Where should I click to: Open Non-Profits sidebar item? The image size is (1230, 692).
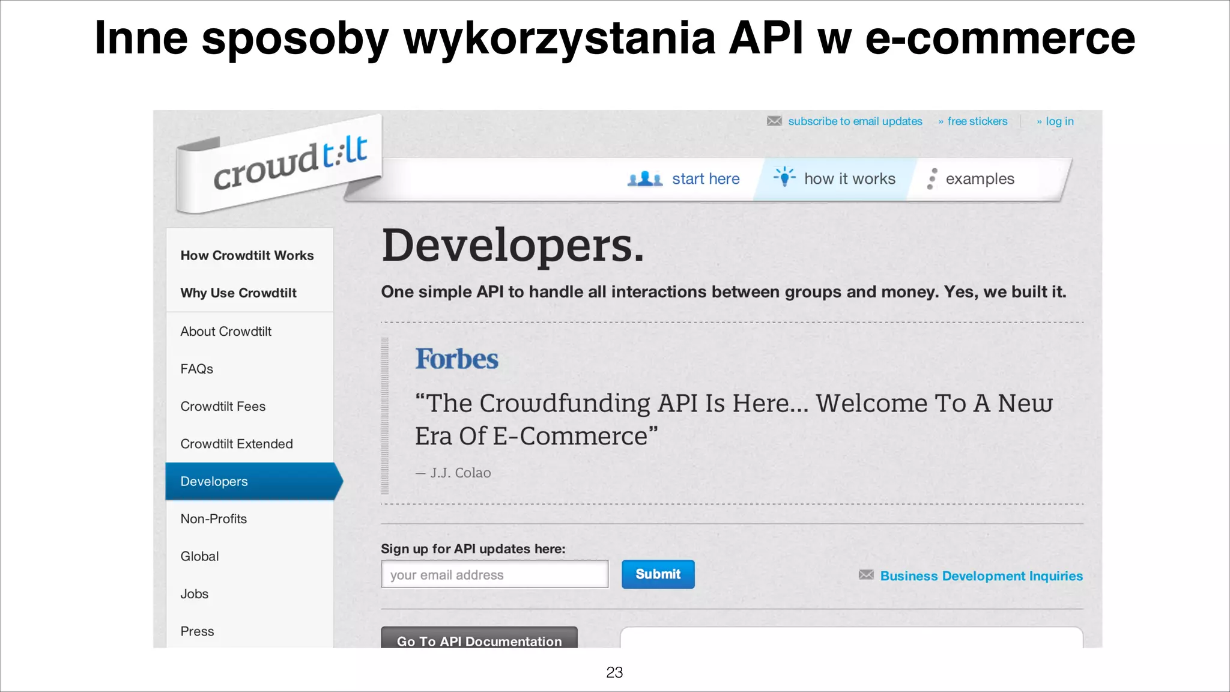213,519
